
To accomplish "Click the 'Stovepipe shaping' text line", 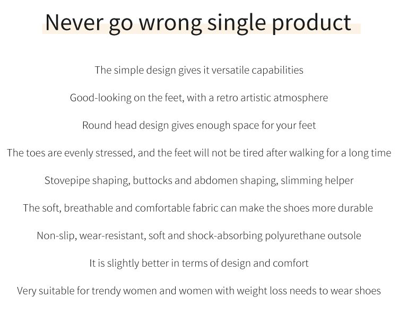I will coord(198,180).
